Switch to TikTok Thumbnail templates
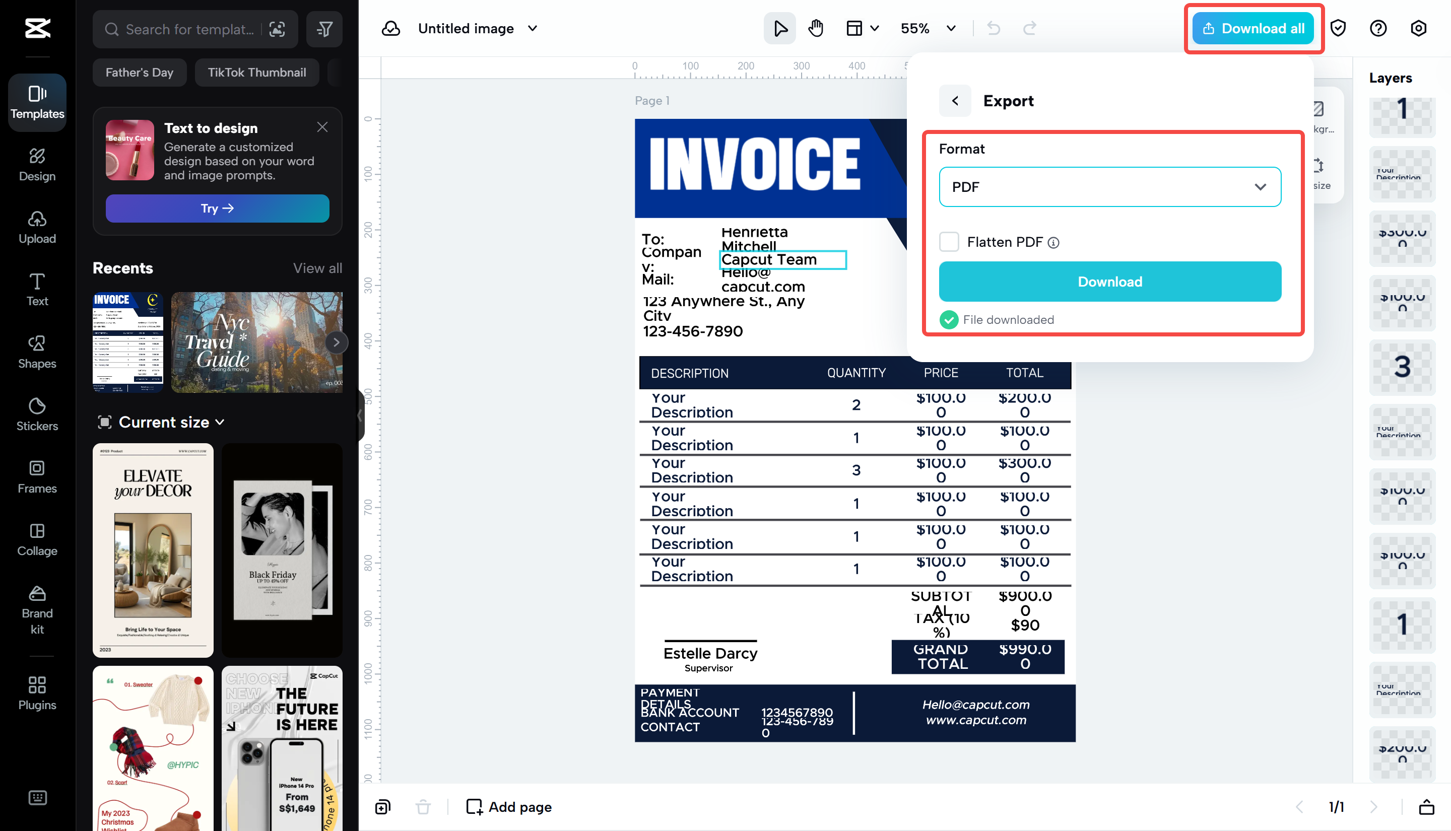 (257, 72)
